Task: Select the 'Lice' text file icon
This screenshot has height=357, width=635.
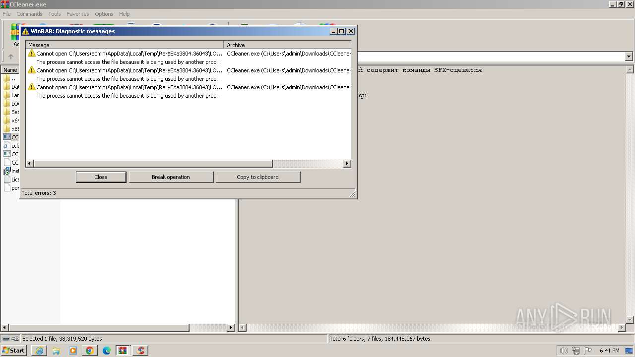Action: pyautogui.click(x=7, y=179)
